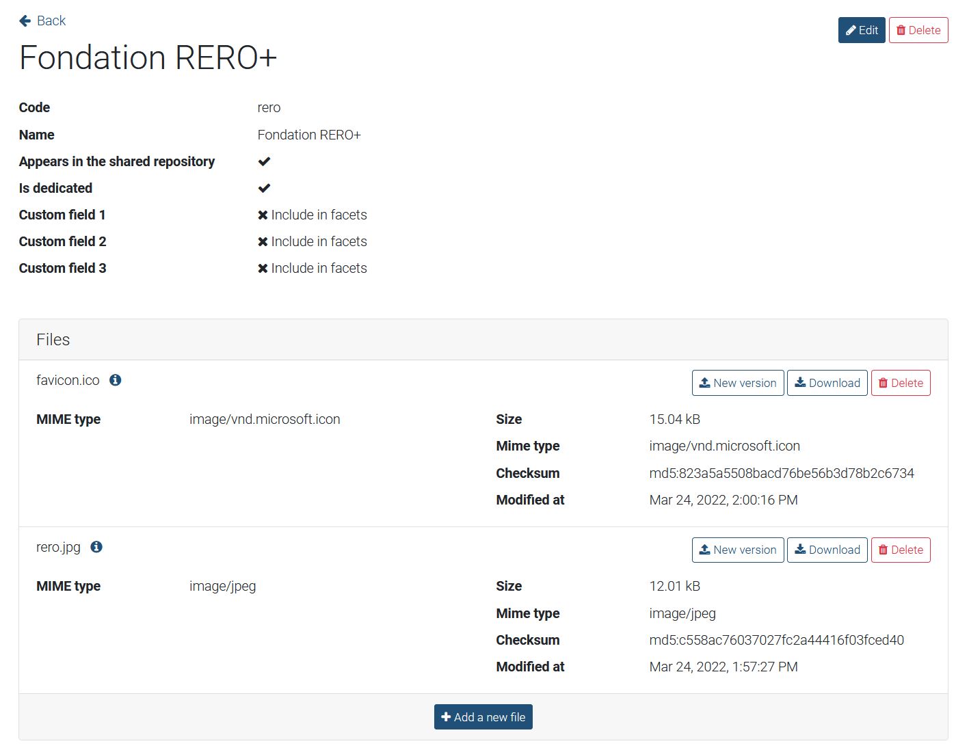The image size is (956, 750).
Task: Click the 'Is dedicated' label
Action: [x=55, y=188]
